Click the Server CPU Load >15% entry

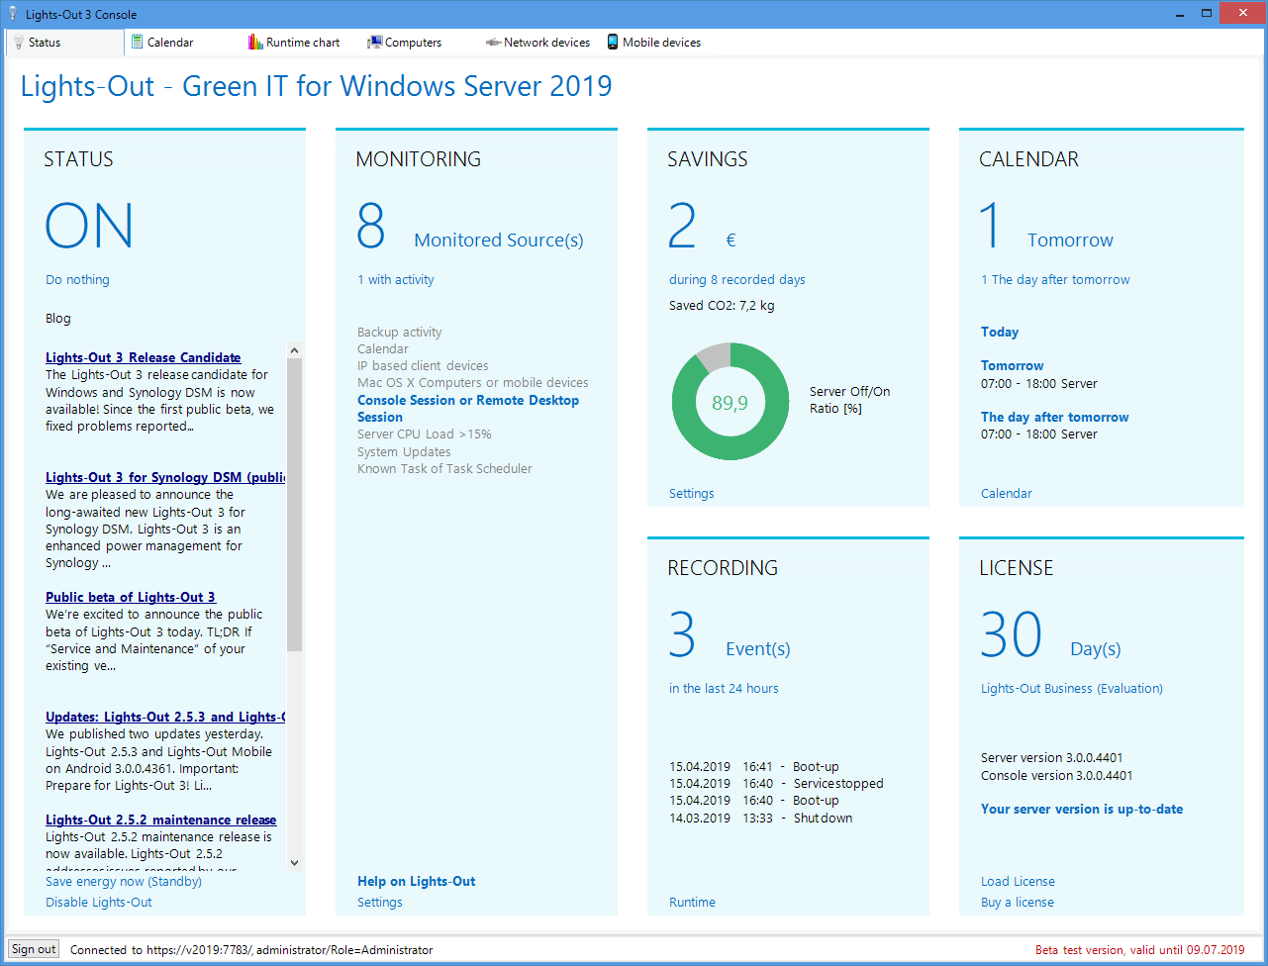tap(425, 434)
